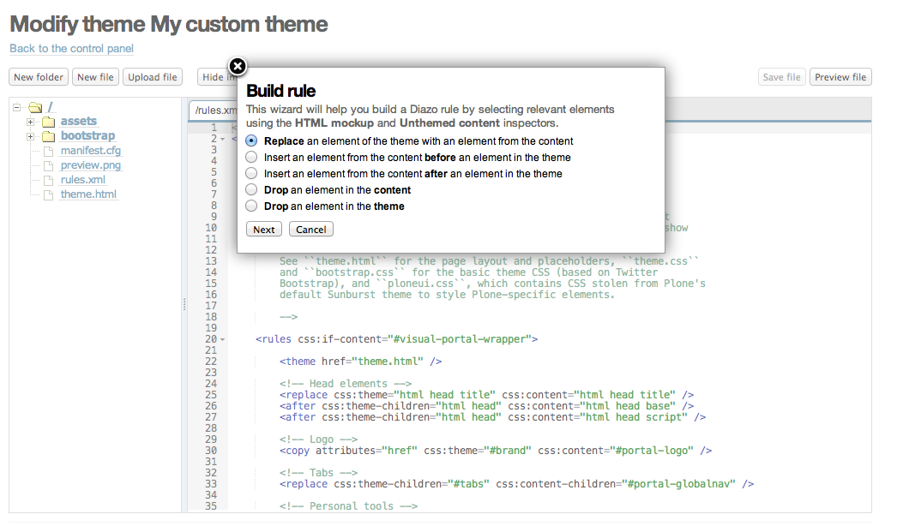Click line number 25 in the gutter
Image resolution: width=897 pixels, height=532 pixels.
click(x=211, y=395)
